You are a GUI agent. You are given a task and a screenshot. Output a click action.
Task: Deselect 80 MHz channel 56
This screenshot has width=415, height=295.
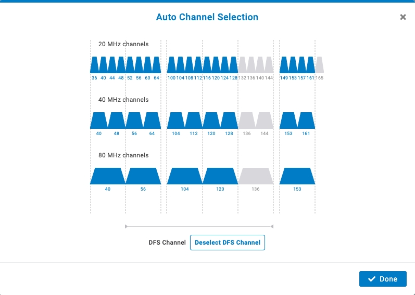[143, 176]
